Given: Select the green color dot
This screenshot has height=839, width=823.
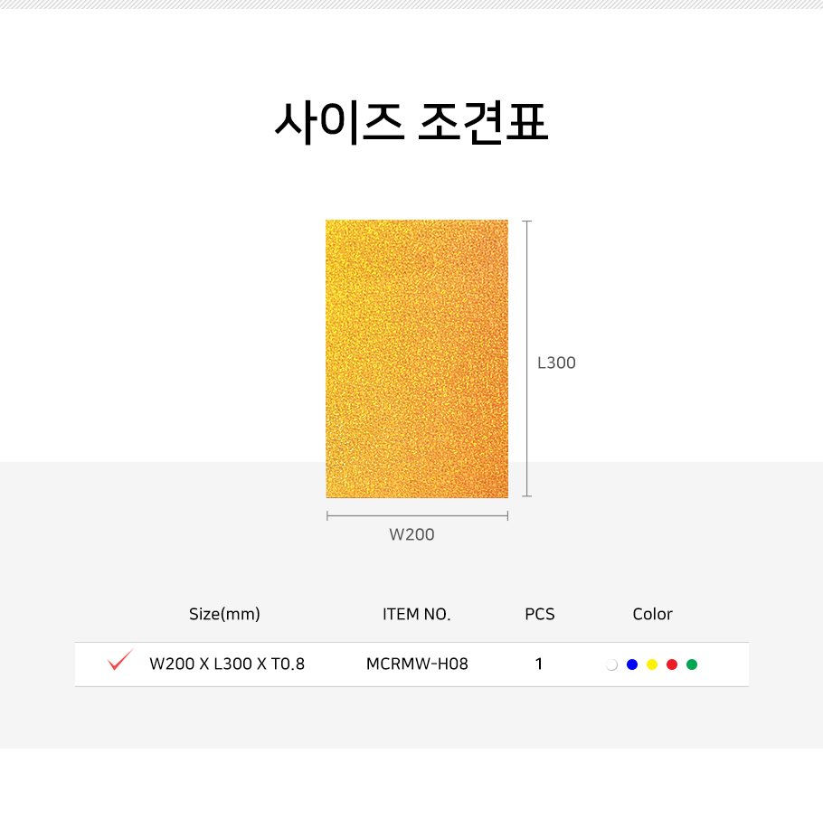Looking at the screenshot, I should [x=692, y=665].
